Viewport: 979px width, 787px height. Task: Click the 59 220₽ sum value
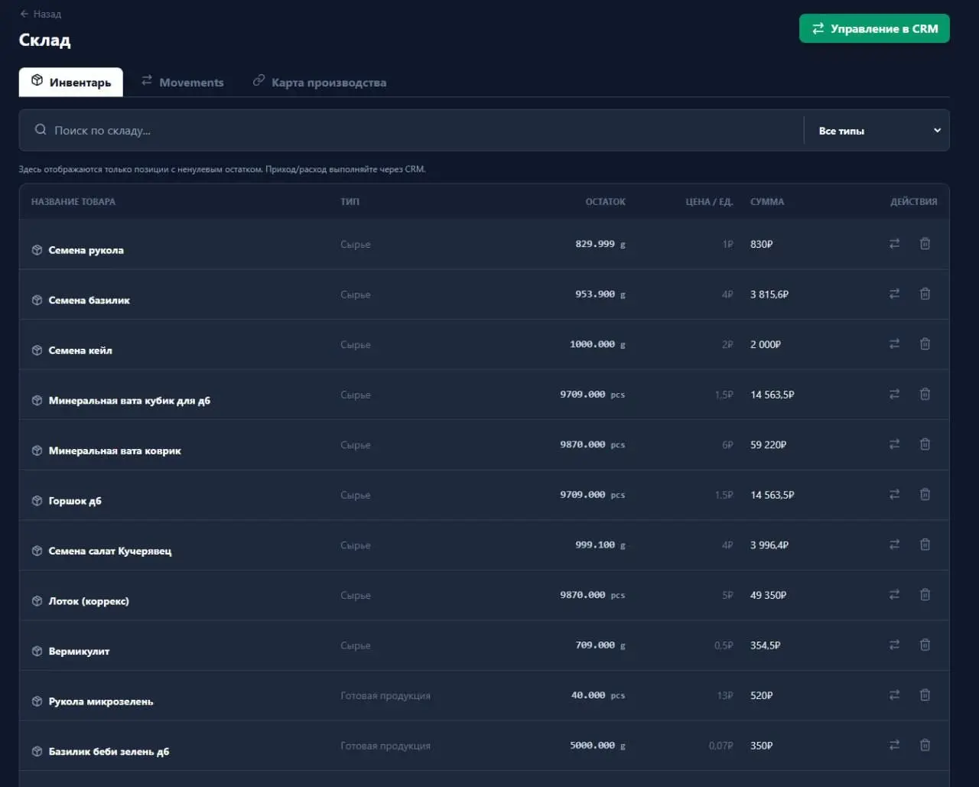tap(768, 444)
